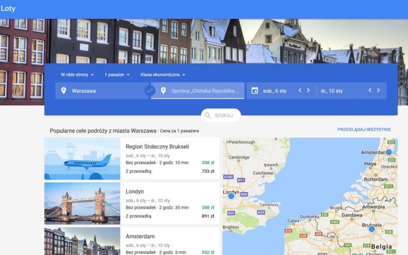Click the 388 zł Londyn nonstop price

click(207, 207)
